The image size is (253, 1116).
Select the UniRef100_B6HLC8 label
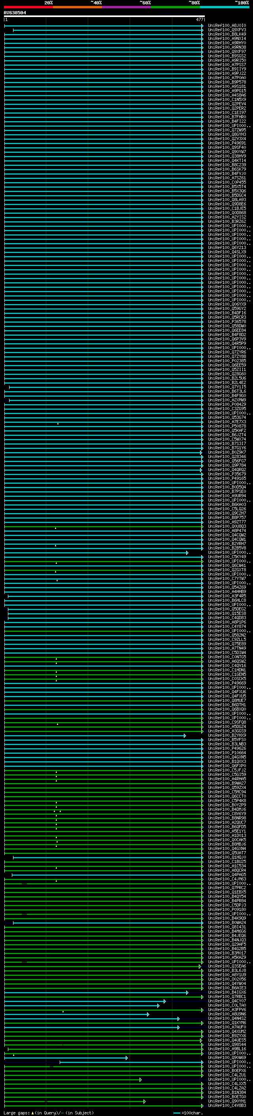[x=227, y=601]
